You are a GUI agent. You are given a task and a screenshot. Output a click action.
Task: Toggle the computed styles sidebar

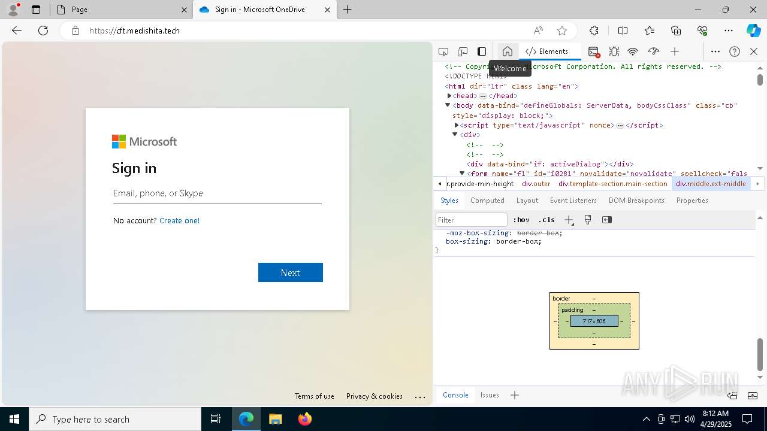point(607,220)
